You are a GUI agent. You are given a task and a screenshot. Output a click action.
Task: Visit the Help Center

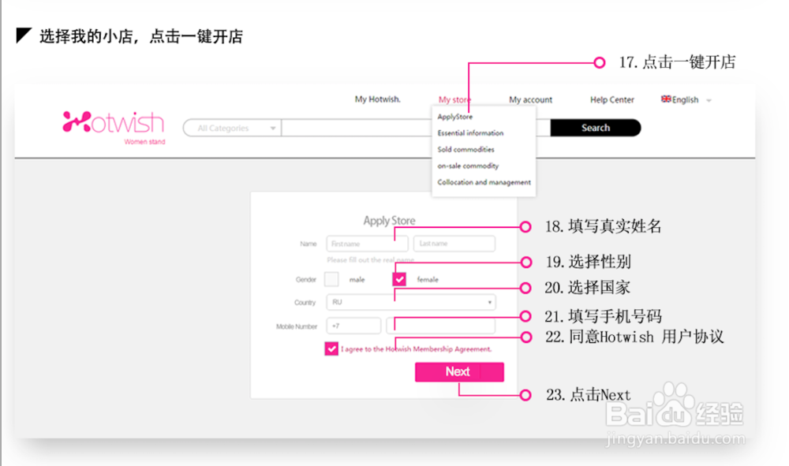(611, 99)
